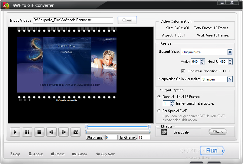Click the Email link
The image size is (243, 164).
[80, 154]
